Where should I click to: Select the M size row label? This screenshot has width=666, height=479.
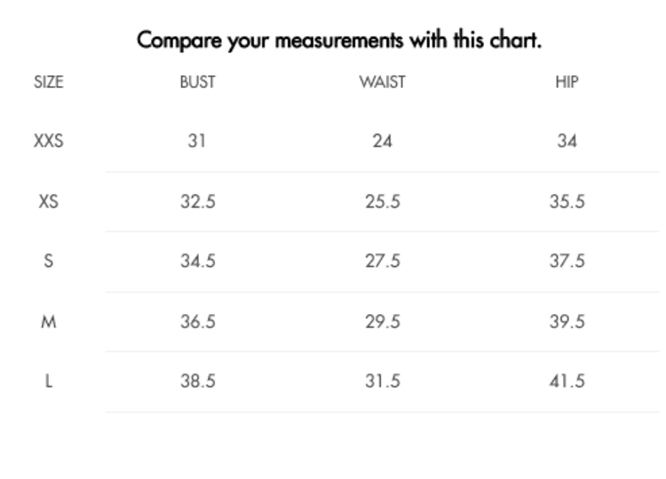49,322
